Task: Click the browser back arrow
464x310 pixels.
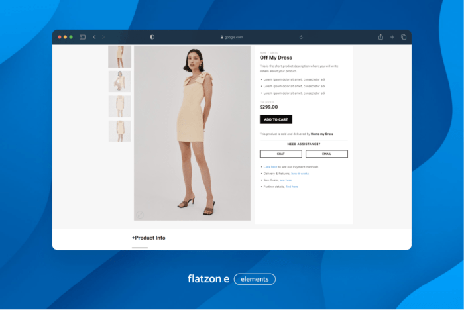Action: [94, 37]
